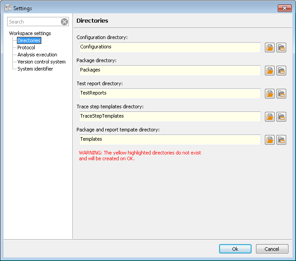Click the Cancel button

coord(272,249)
